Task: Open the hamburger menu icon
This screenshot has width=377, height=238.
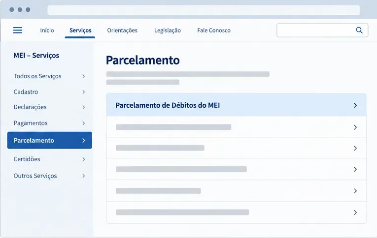Action: 18,30
